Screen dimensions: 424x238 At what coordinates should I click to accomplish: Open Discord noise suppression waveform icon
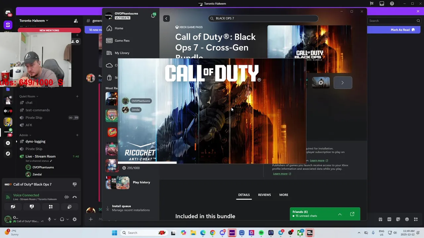67,197
